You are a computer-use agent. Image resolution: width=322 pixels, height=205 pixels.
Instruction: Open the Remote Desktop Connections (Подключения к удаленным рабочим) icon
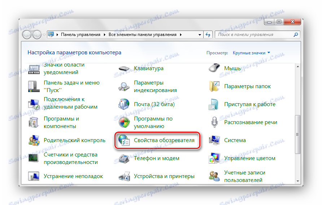tap(34, 104)
